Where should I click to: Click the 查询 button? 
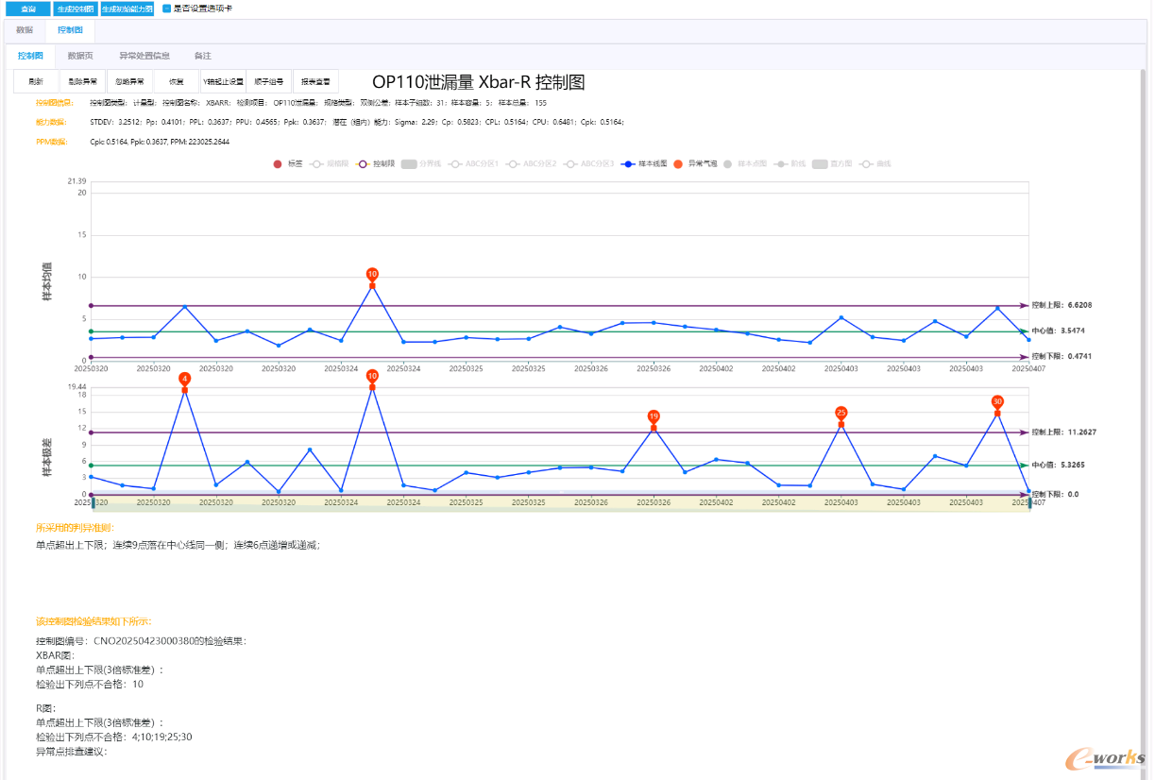pyautogui.click(x=28, y=8)
